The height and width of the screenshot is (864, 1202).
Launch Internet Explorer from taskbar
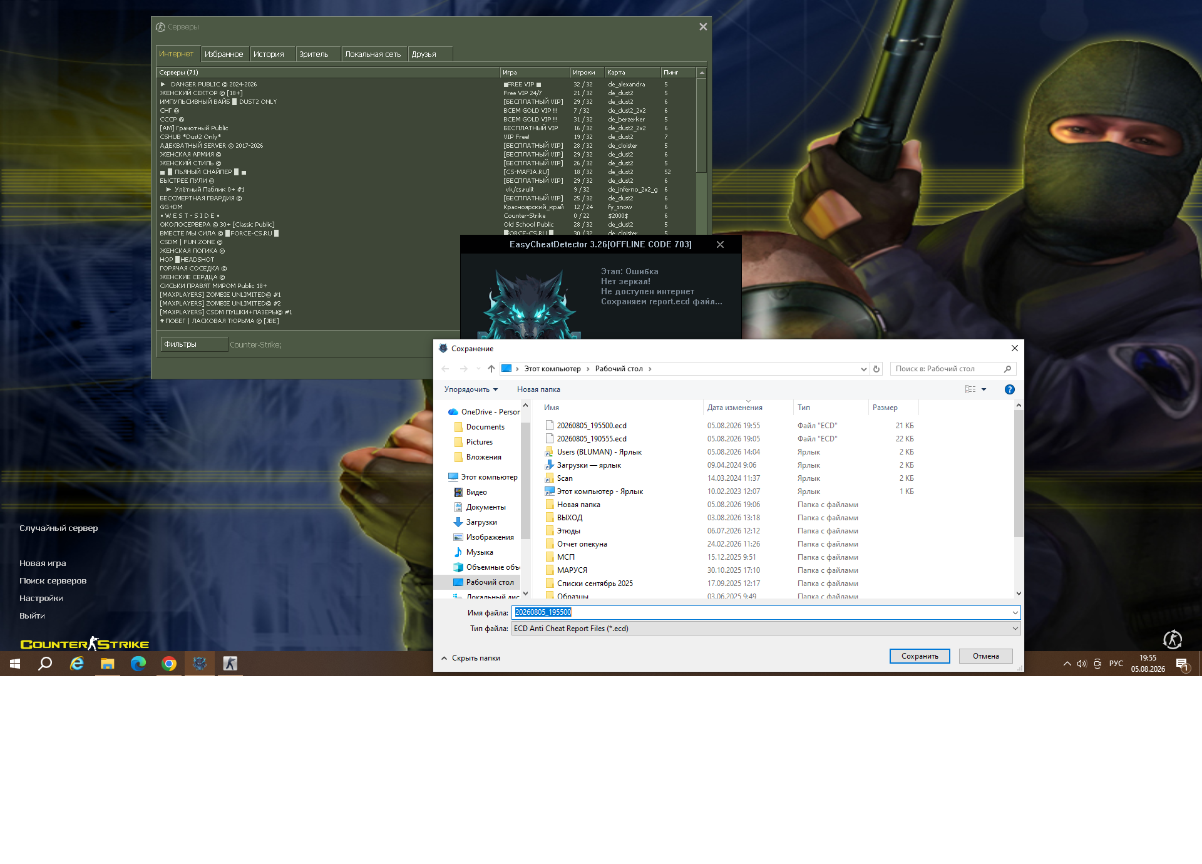click(x=76, y=664)
